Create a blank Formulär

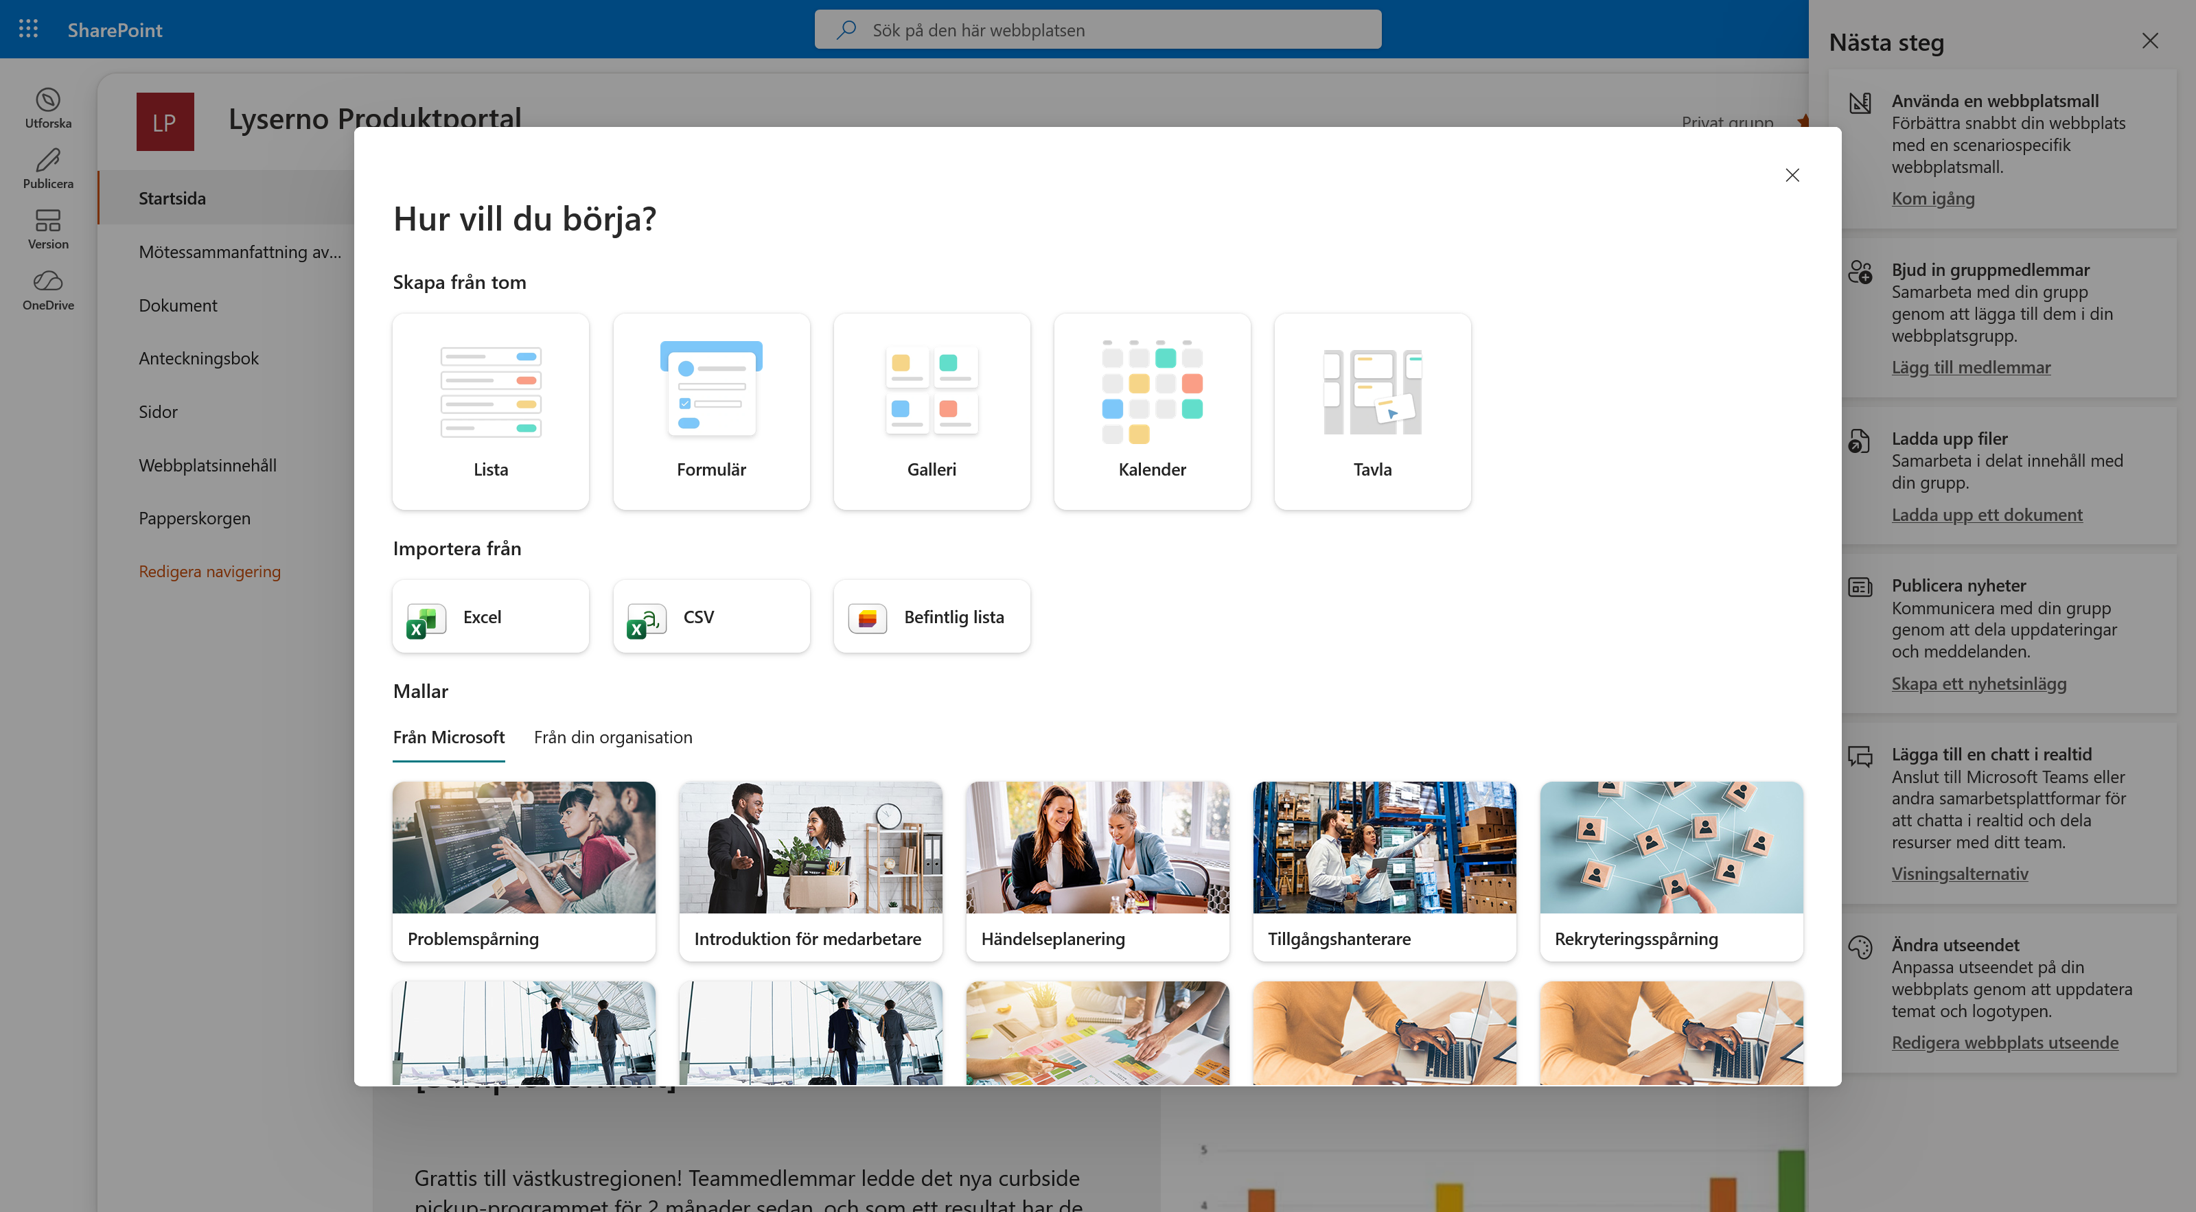click(x=711, y=412)
